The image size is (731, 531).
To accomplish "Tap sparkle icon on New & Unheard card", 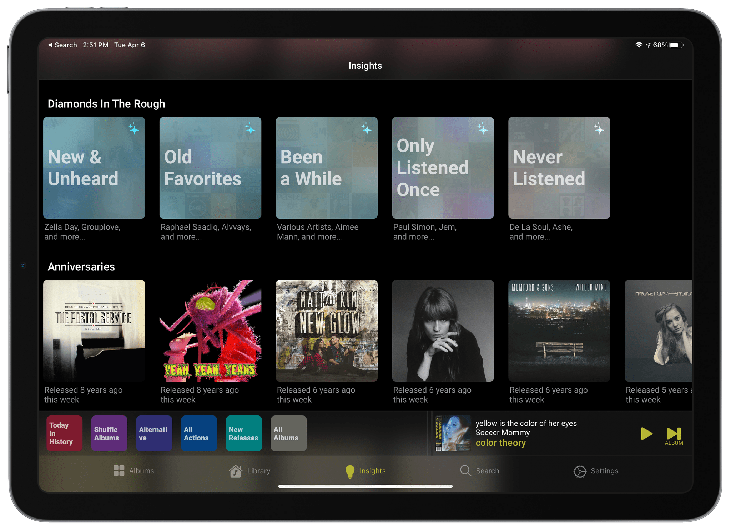I will coord(134,128).
